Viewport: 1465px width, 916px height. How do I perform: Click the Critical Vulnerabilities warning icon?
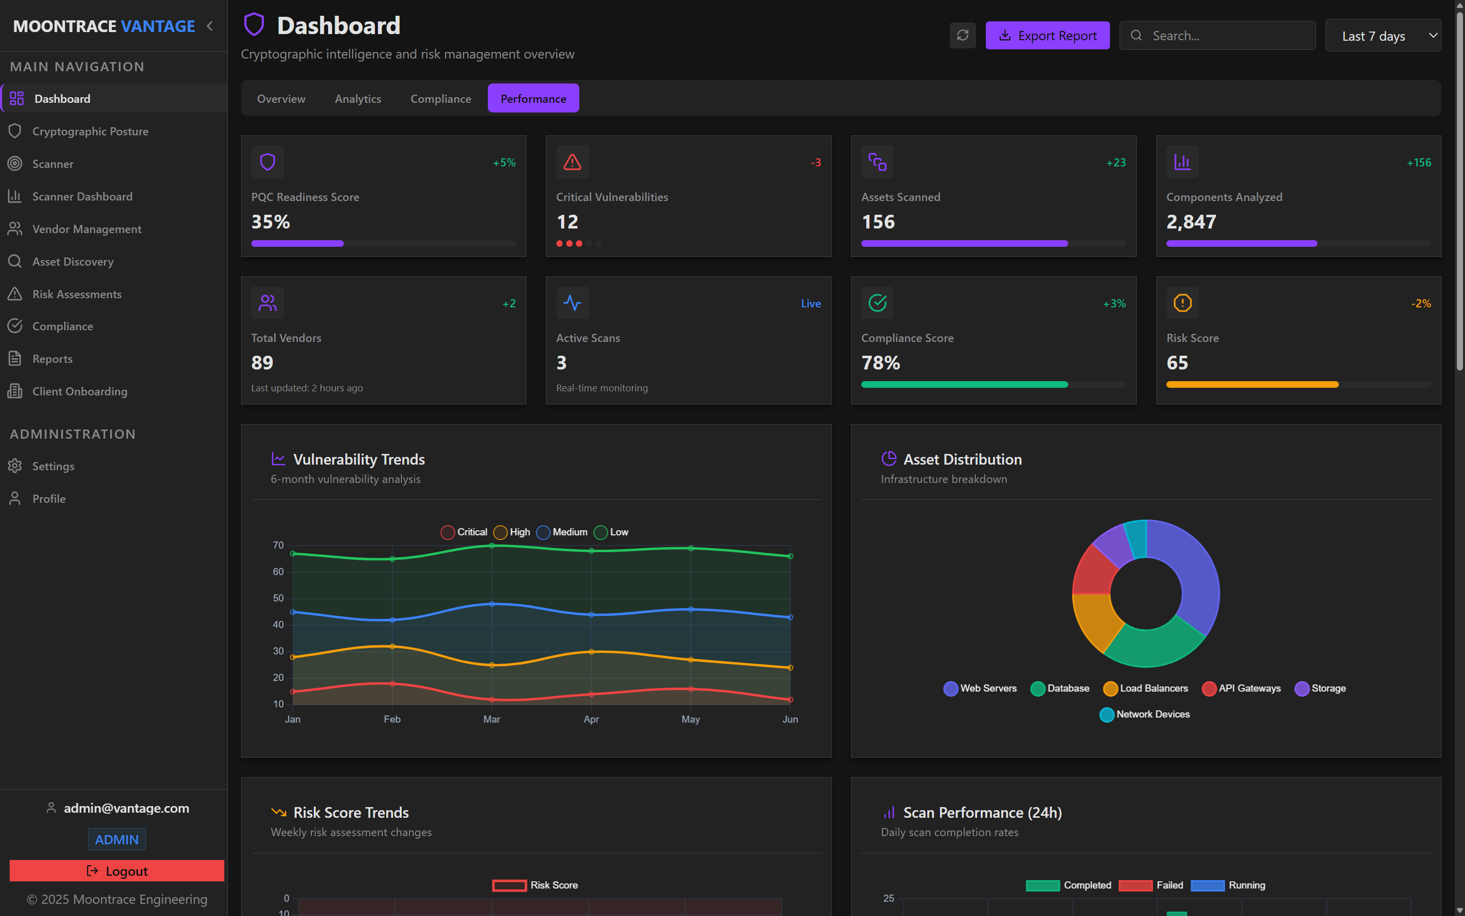tap(572, 162)
